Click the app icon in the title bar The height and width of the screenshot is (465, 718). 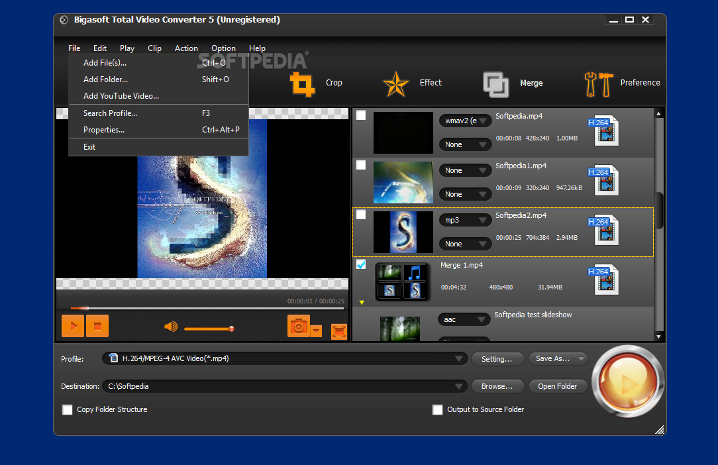[x=64, y=20]
